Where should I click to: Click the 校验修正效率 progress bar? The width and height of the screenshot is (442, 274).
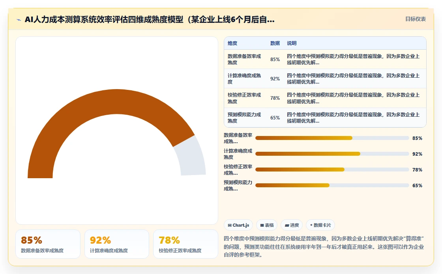click(332, 170)
